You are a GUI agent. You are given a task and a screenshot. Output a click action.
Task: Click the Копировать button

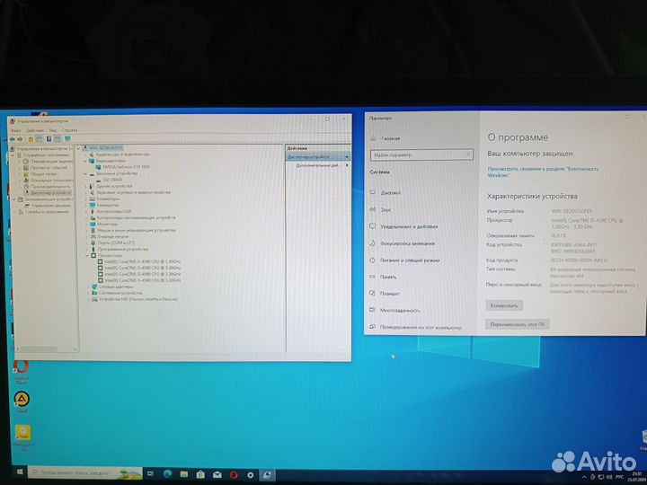point(504,305)
